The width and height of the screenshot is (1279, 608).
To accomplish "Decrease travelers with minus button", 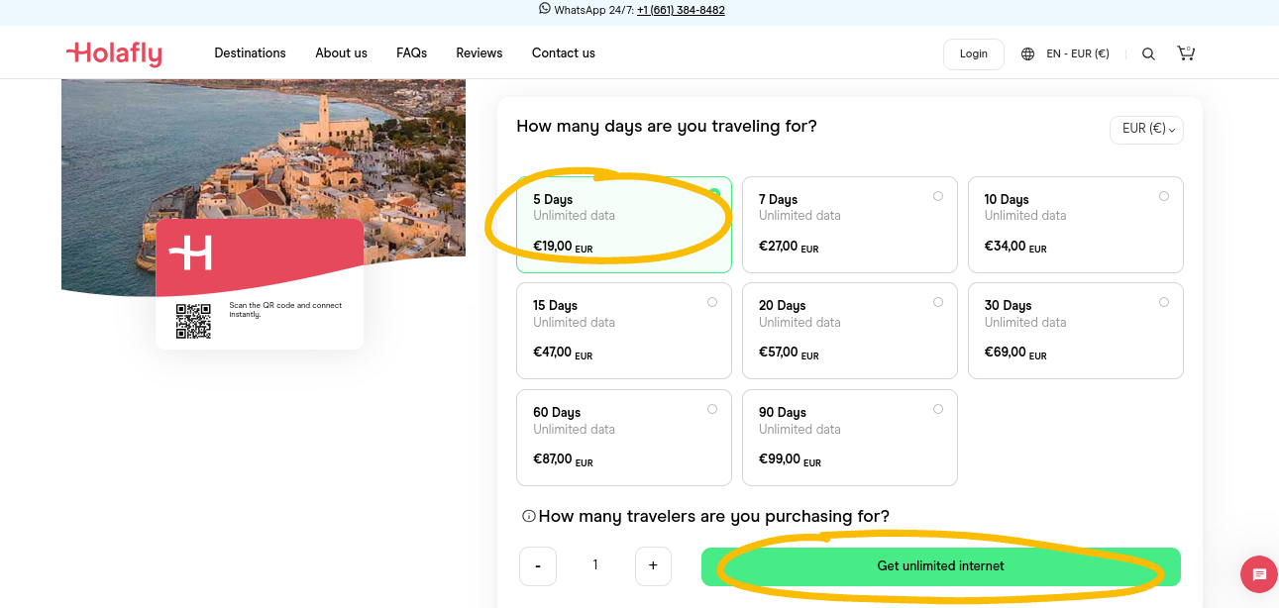I will [538, 566].
